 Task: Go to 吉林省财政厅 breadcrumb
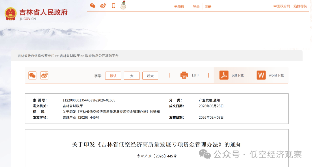click(x=70, y=56)
